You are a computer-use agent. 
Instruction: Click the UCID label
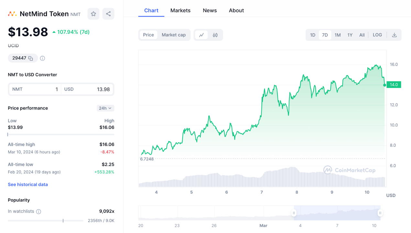pos(13,46)
